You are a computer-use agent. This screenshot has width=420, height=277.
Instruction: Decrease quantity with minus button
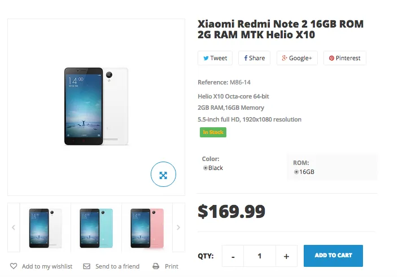pyautogui.click(x=233, y=256)
